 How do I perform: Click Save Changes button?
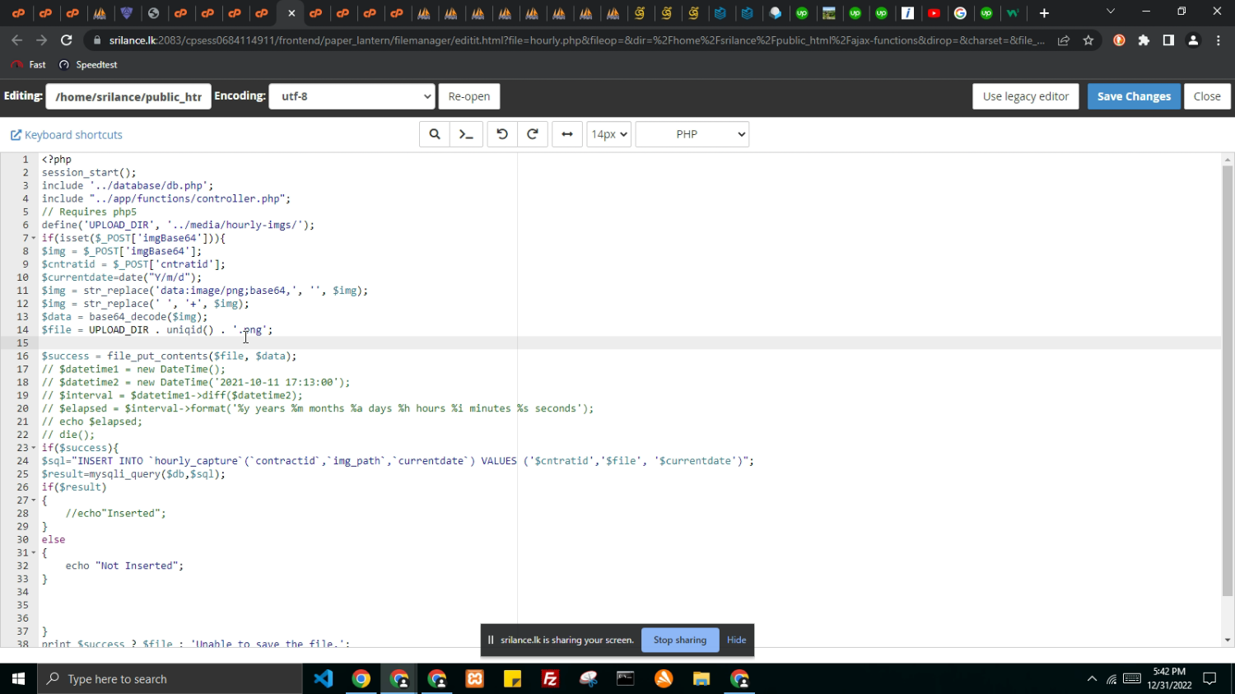pos(1134,96)
